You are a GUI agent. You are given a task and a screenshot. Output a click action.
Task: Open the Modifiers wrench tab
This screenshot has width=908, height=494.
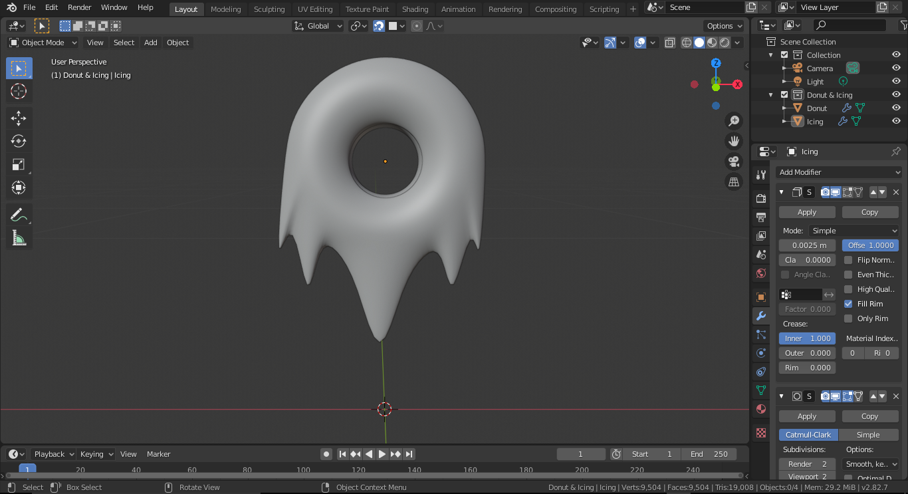(x=762, y=316)
